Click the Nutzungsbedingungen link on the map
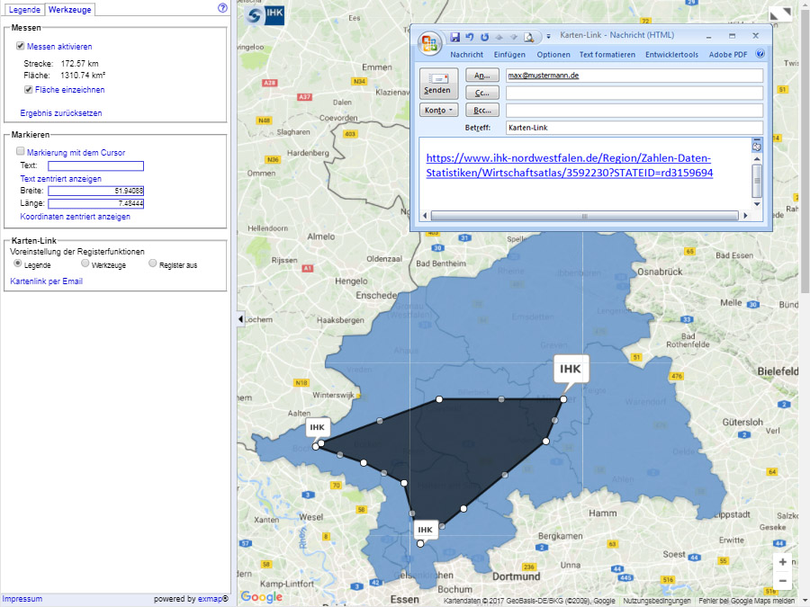Image resolution: width=810 pixels, height=607 pixels. click(x=657, y=601)
